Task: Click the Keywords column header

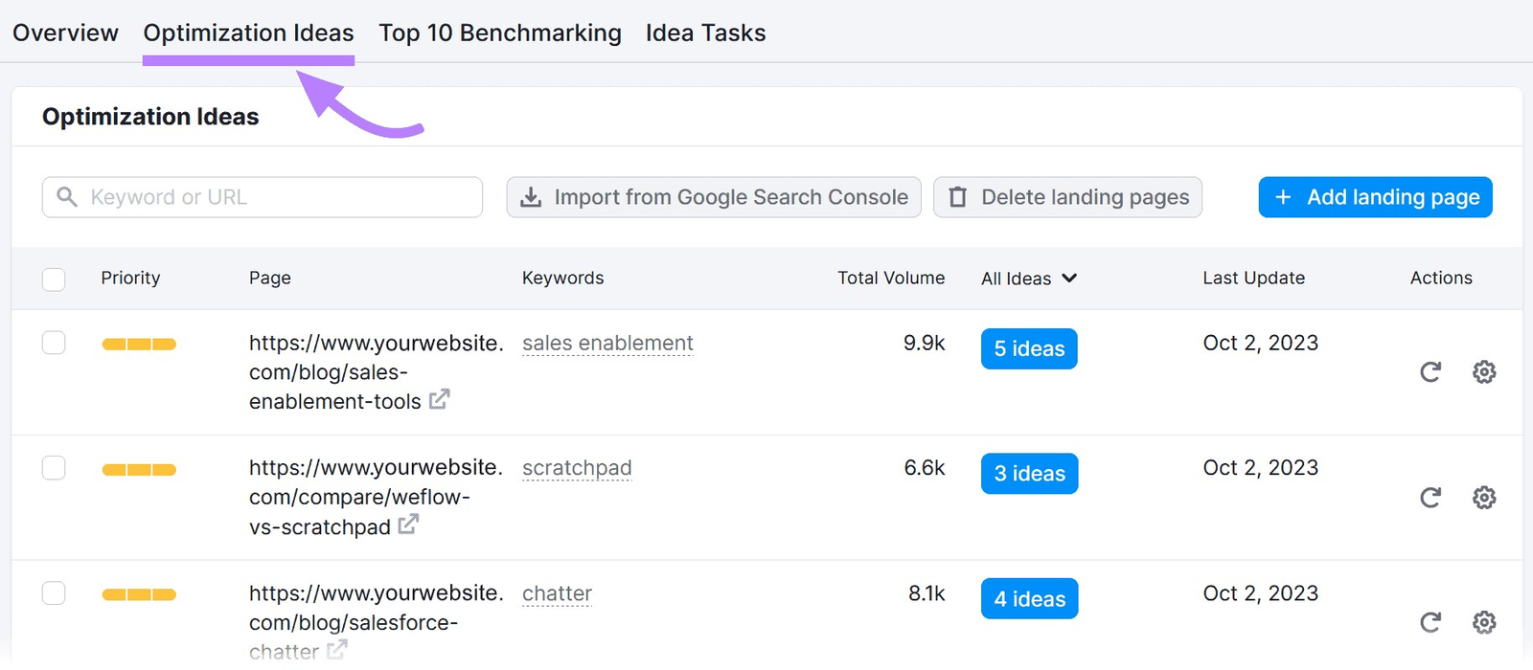Action: click(562, 278)
